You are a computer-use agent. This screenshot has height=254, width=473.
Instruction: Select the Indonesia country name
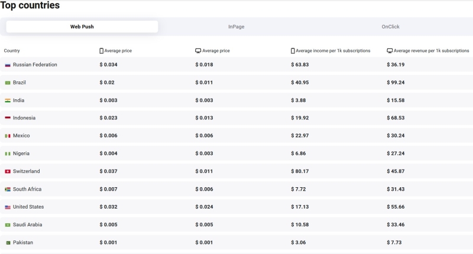tap(24, 118)
